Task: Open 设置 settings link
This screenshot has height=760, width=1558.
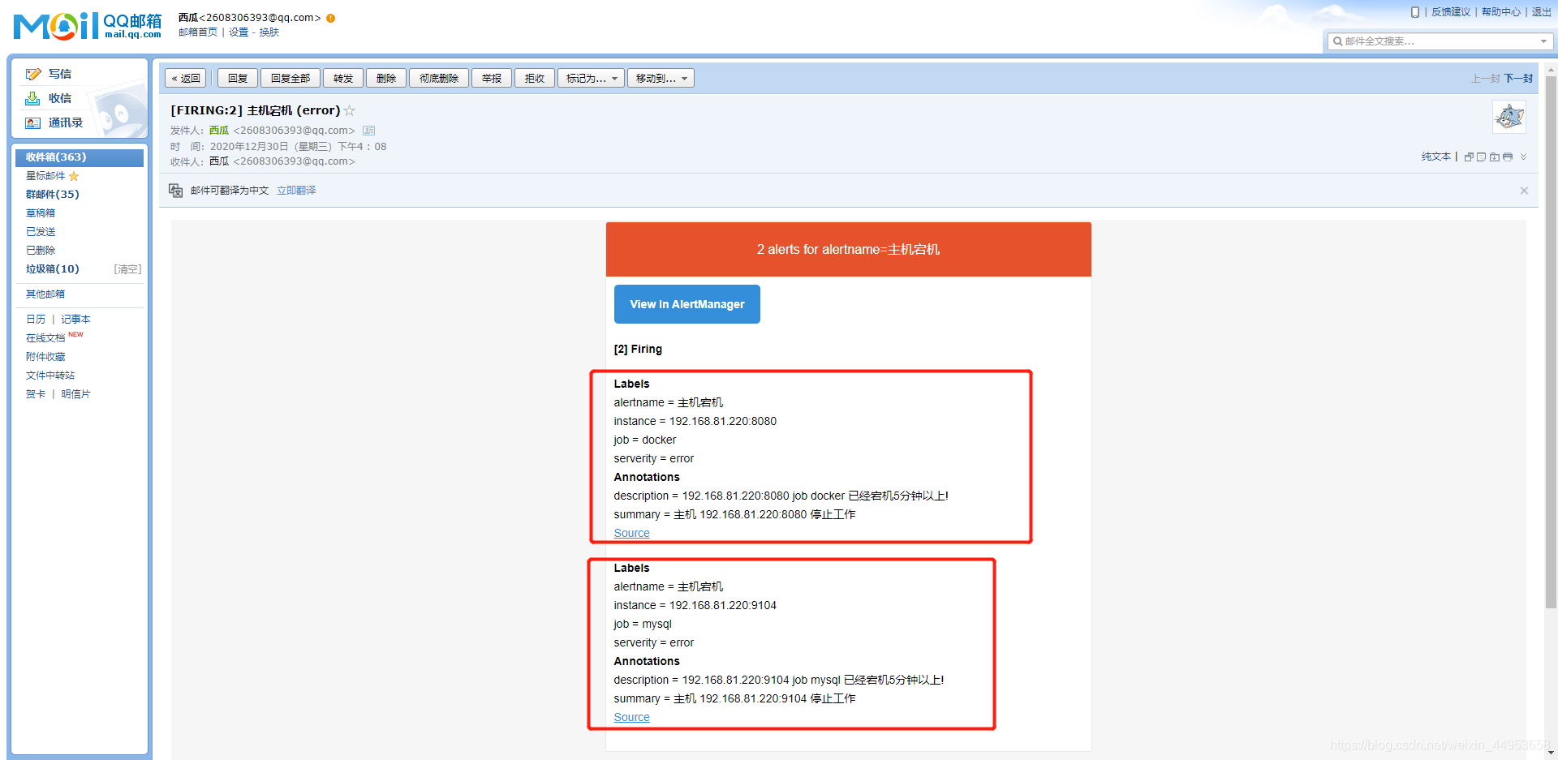Action: tap(239, 32)
